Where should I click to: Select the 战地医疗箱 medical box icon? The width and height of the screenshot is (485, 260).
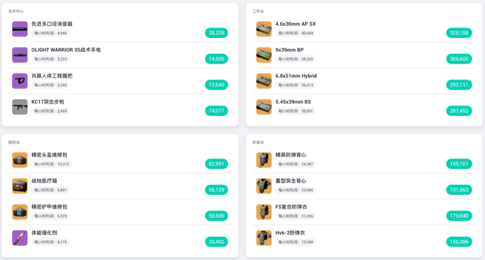click(x=20, y=186)
